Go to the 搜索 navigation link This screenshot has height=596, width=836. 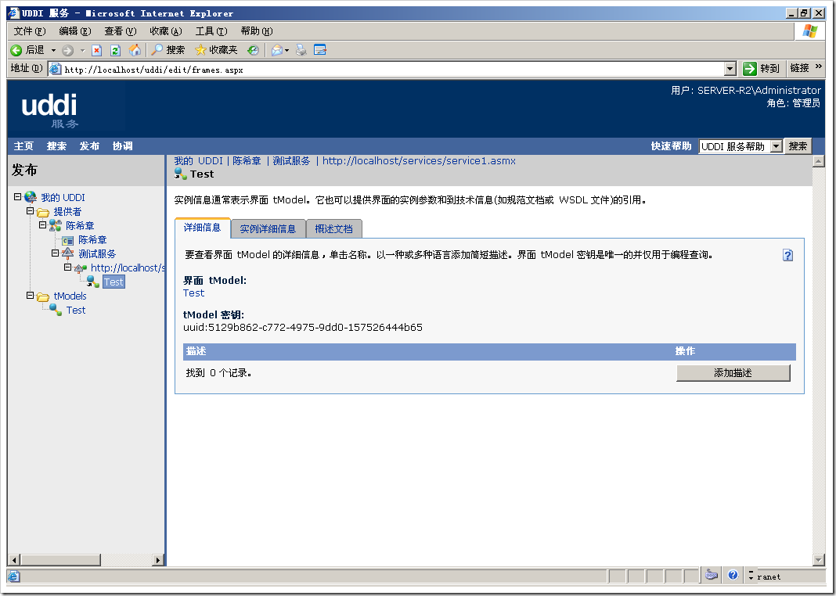click(56, 146)
